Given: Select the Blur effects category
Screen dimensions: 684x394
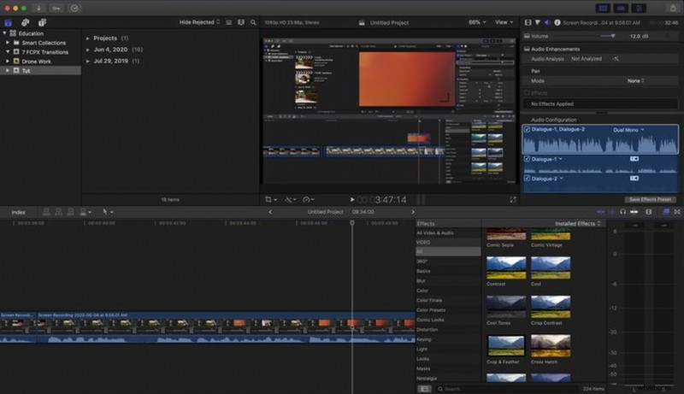Looking at the screenshot, I should (448, 281).
